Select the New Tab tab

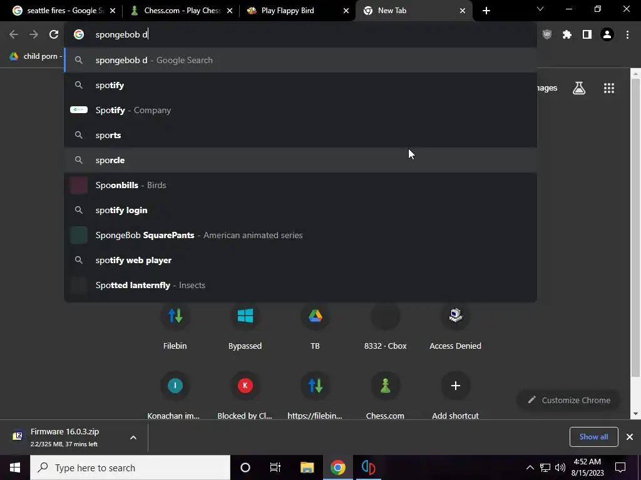[409, 11]
